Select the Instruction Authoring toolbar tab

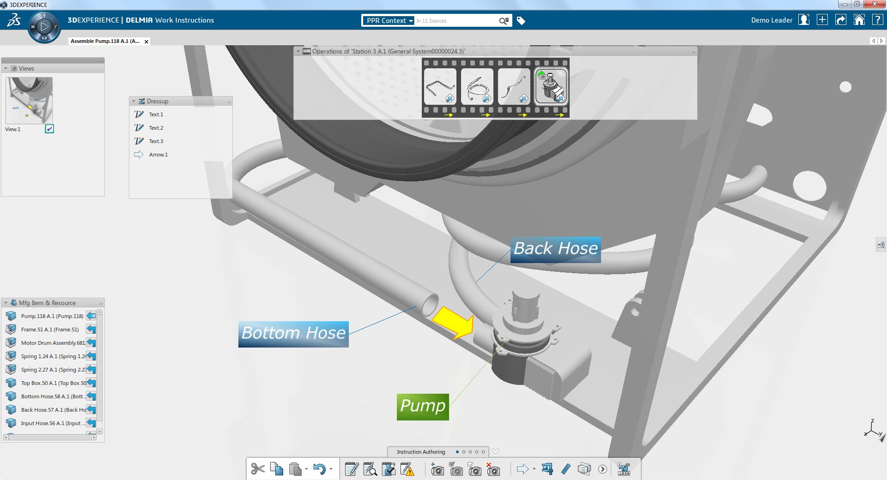click(x=421, y=452)
